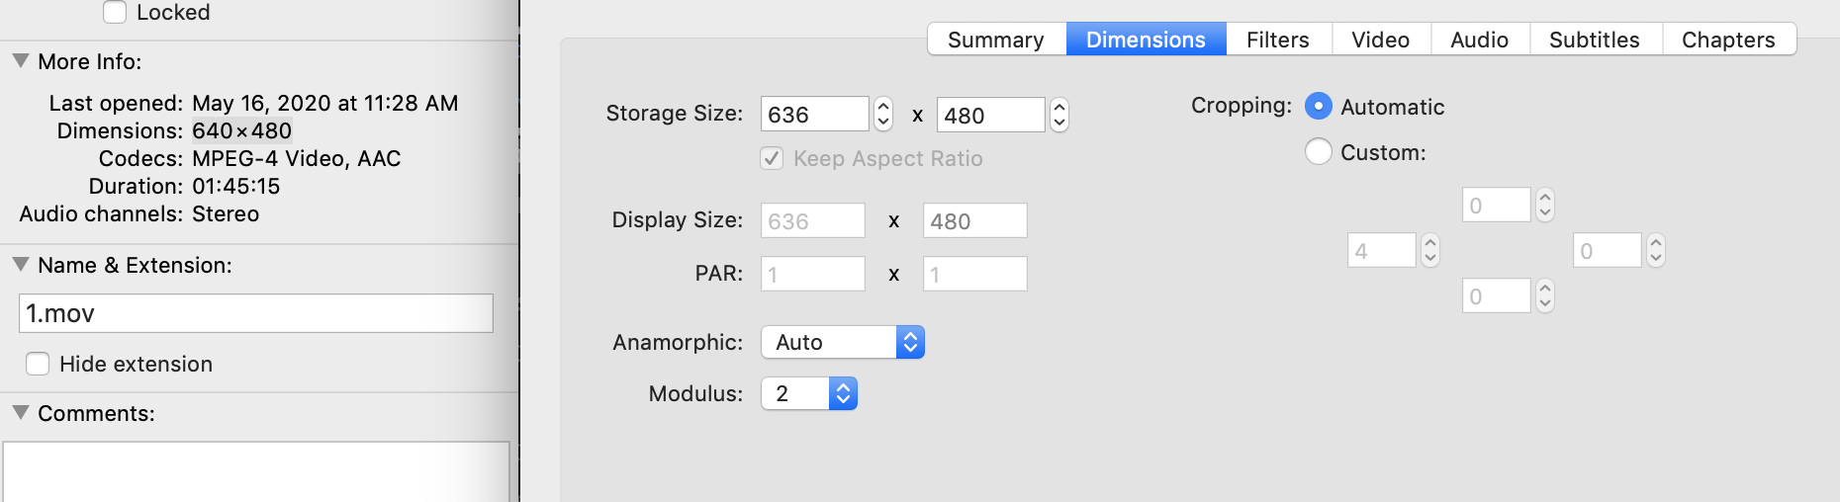
Task: Collapse the Name & Extension section
Action: tap(20, 265)
